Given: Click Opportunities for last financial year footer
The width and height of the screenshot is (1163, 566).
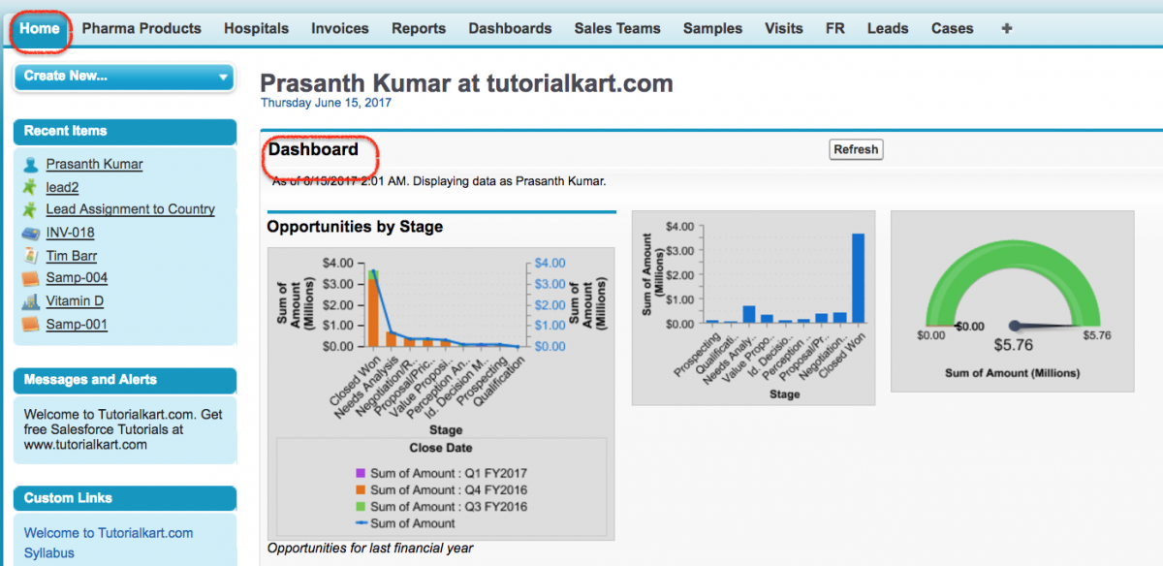Looking at the screenshot, I should 370,549.
